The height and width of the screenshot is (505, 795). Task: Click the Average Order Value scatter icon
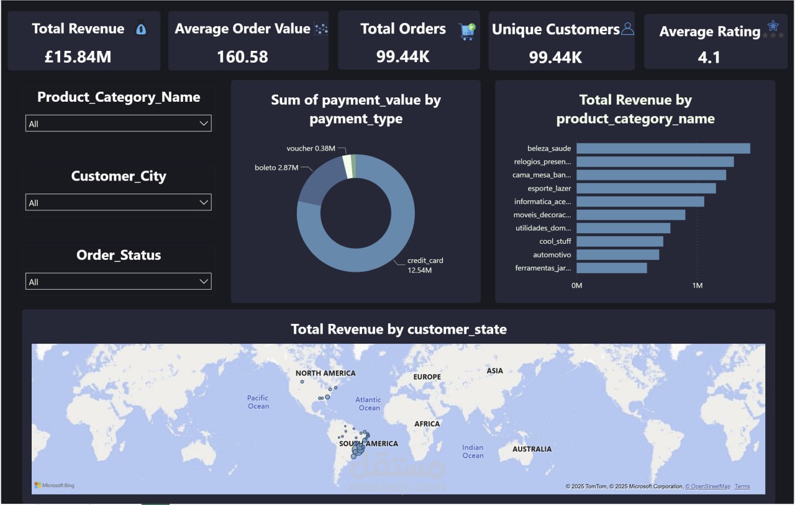tap(321, 29)
